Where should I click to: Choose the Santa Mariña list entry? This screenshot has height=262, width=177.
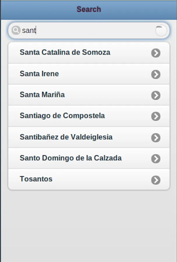[x=42, y=95]
